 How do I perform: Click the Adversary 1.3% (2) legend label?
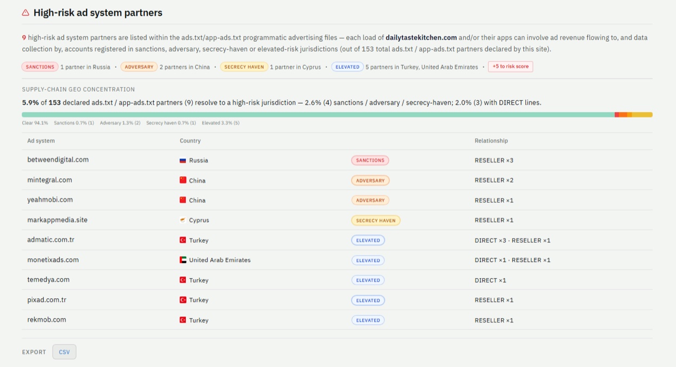click(x=120, y=123)
